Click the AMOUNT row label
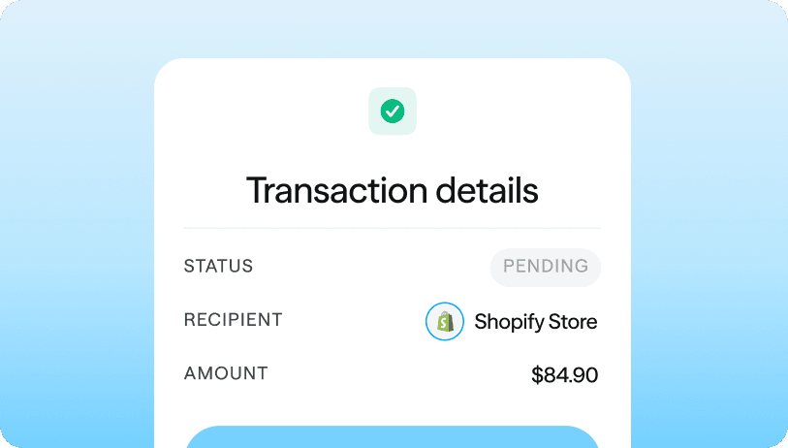Viewport: 788px width, 448px height. (x=226, y=373)
